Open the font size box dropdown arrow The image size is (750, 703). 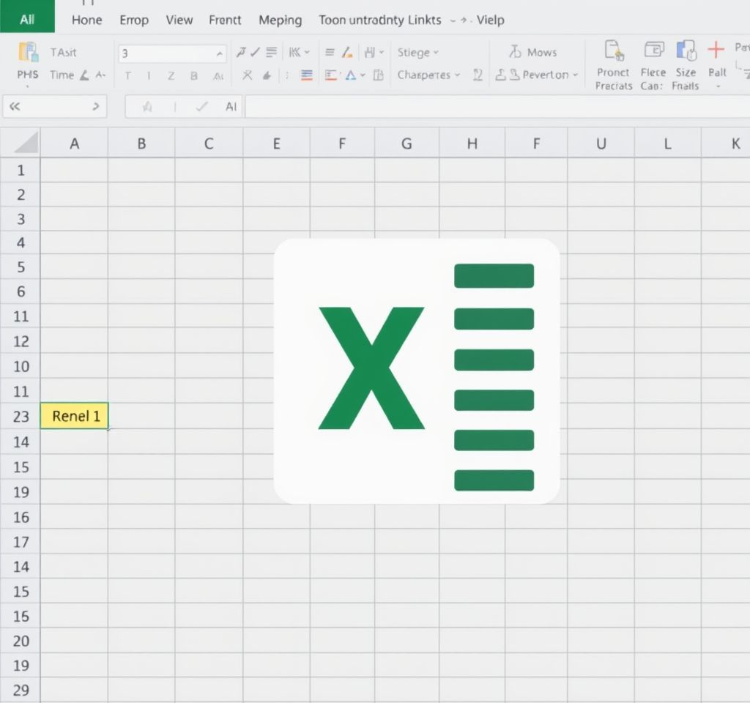(x=219, y=53)
